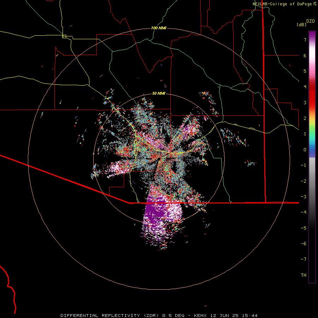This screenshot has width=318, height=318.
Task: Click the DZD legend title
Action: (x=311, y=21)
